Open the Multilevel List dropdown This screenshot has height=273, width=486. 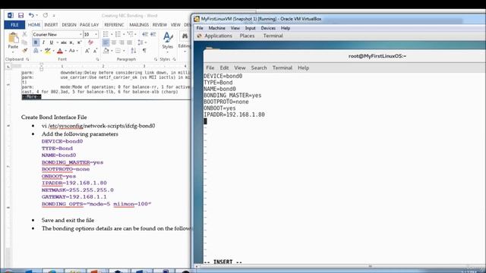click(x=135, y=34)
